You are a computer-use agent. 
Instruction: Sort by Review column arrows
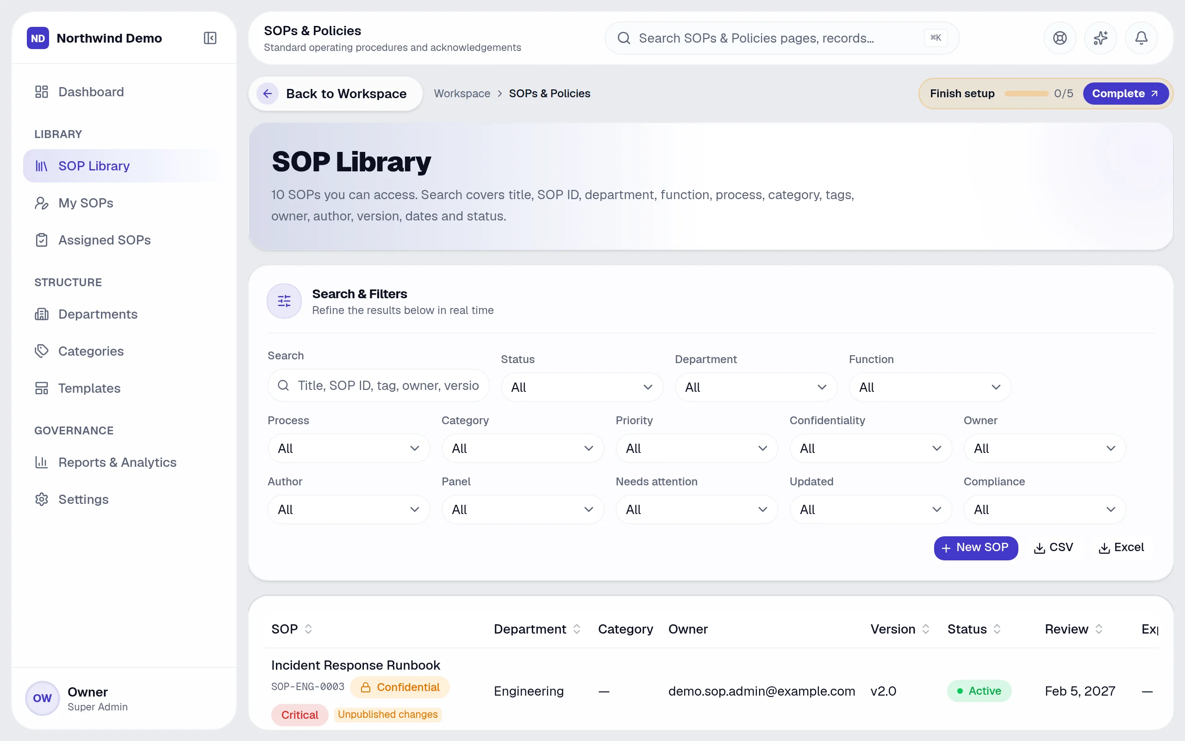(x=1099, y=629)
